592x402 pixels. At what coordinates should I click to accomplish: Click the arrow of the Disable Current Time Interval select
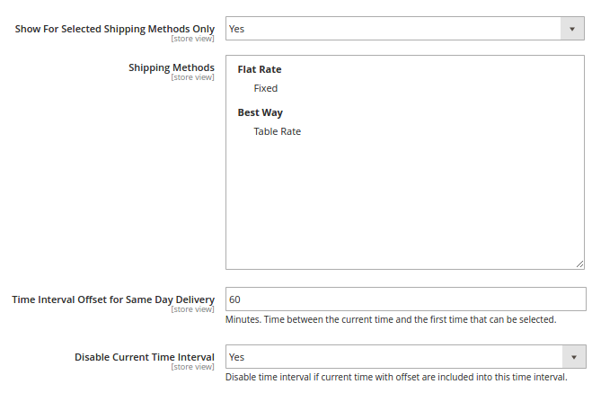tap(574, 357)
